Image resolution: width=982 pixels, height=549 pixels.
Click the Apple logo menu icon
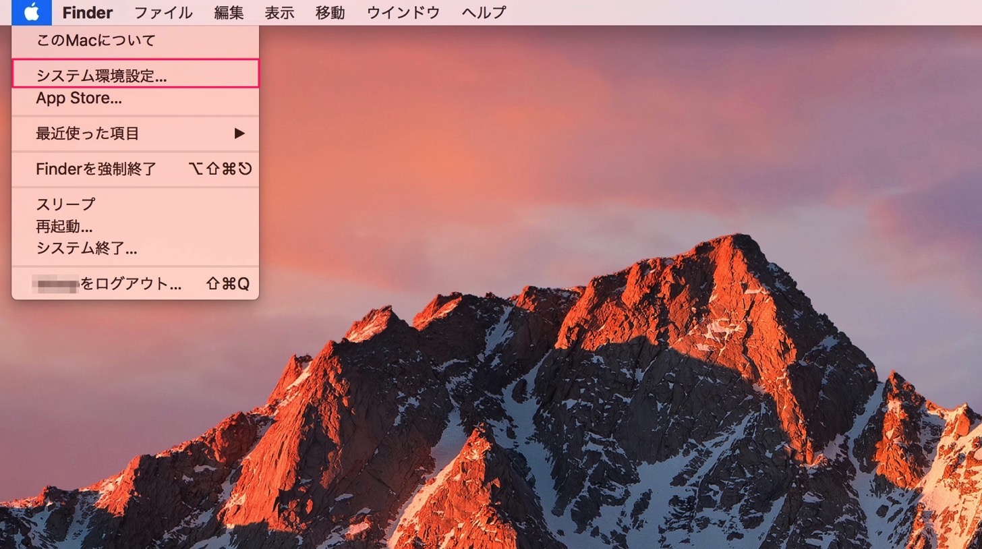coord(32,12)
